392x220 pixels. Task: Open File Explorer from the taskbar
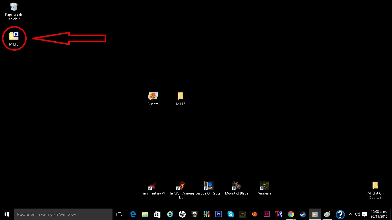145,214
